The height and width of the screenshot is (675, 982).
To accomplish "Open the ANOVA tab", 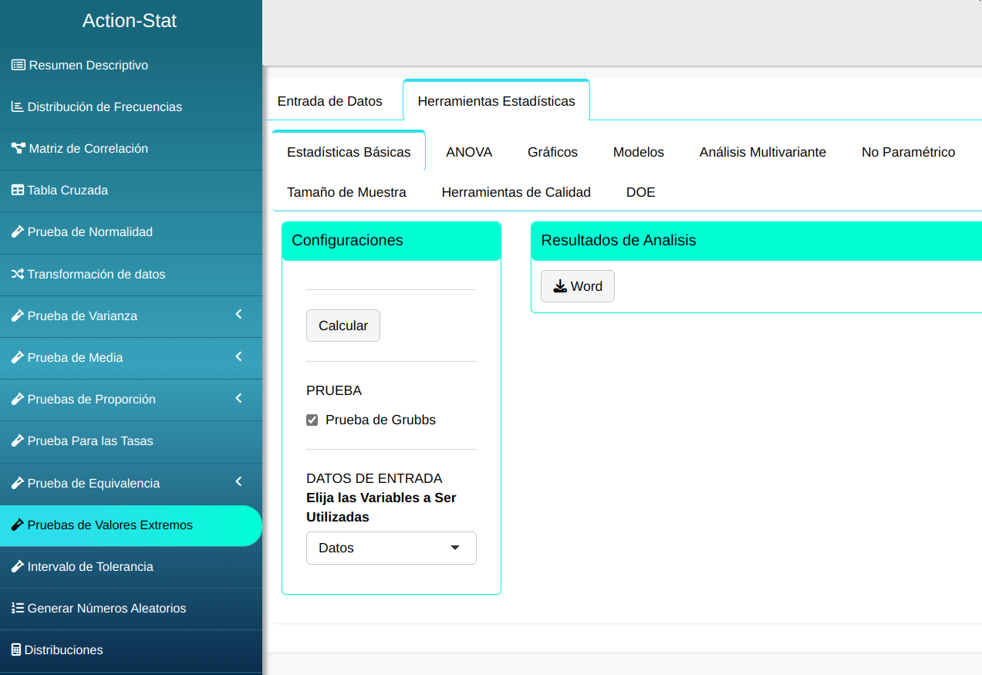I will (469, 152).
